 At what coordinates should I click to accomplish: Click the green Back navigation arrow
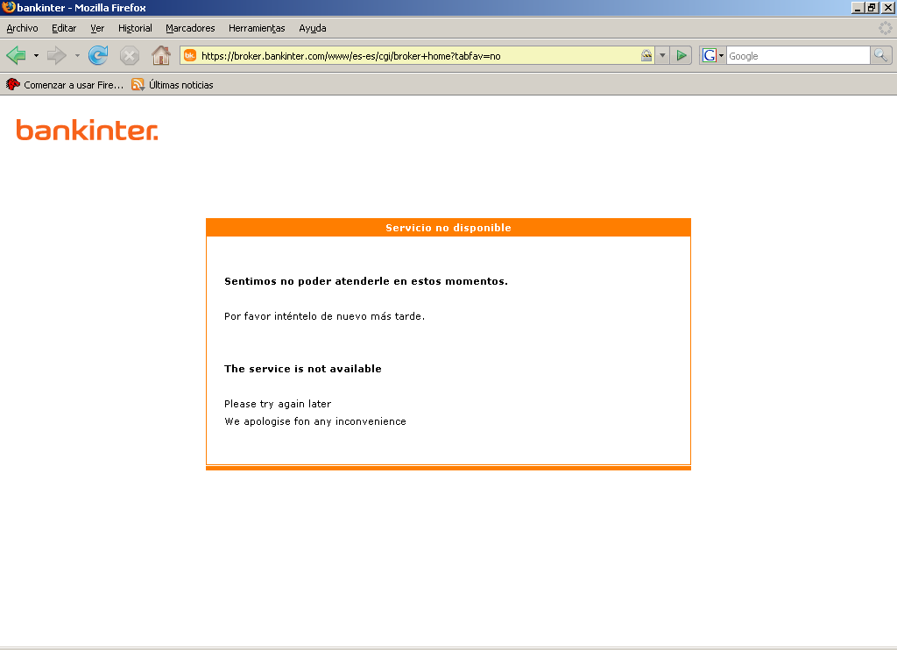(16, 55)
